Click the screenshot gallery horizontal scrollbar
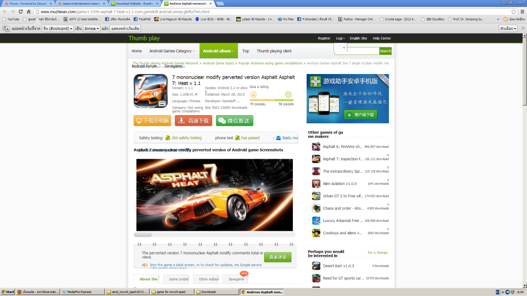The width and height of the screenshot is (527, 296). (x=215, y=235)
